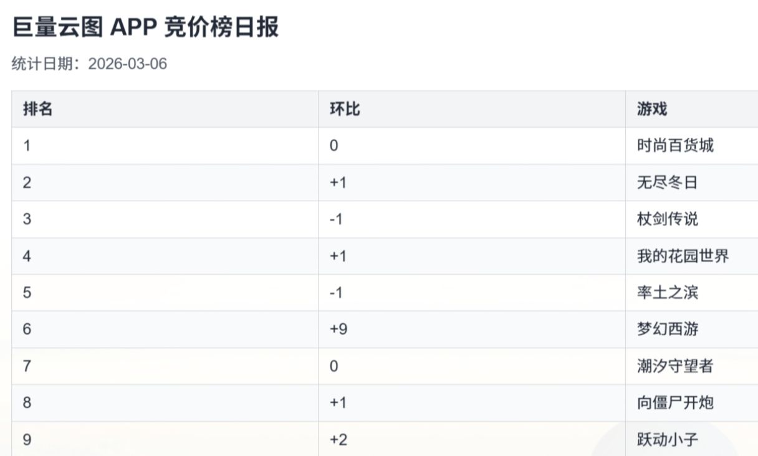Viewport: 758px width, 456px height.
Task: Select the game cell 梦幻西游
Action: pos(667,330)
